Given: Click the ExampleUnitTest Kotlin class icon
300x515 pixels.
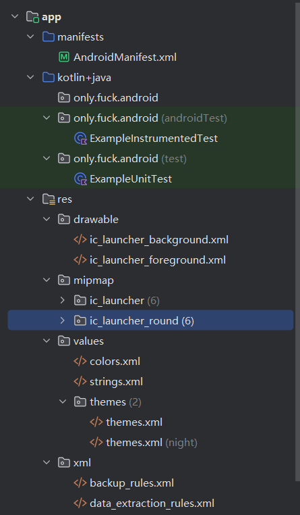Looking at the screenshot, I should pyautogui.click(x=80, y=179).
